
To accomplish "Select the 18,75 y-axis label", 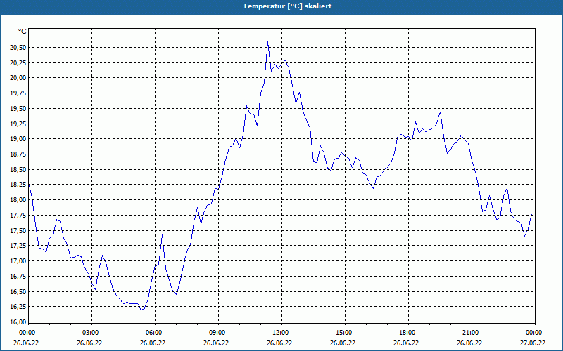I will click(18, 154).
